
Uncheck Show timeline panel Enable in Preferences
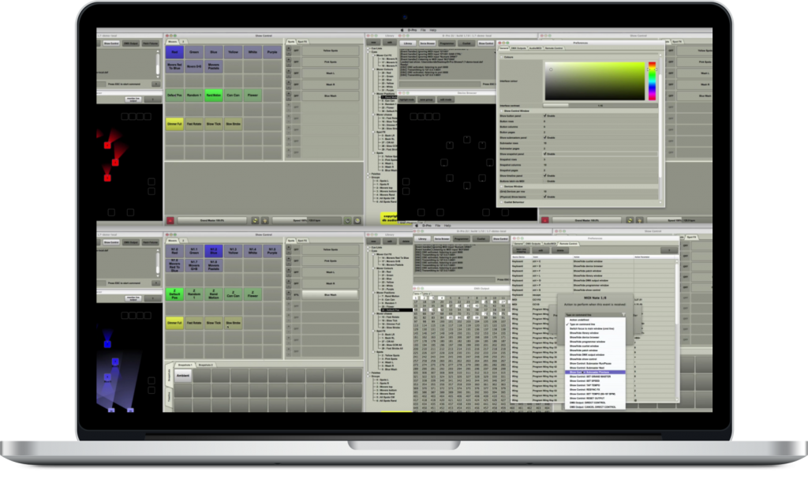(545, 176)
